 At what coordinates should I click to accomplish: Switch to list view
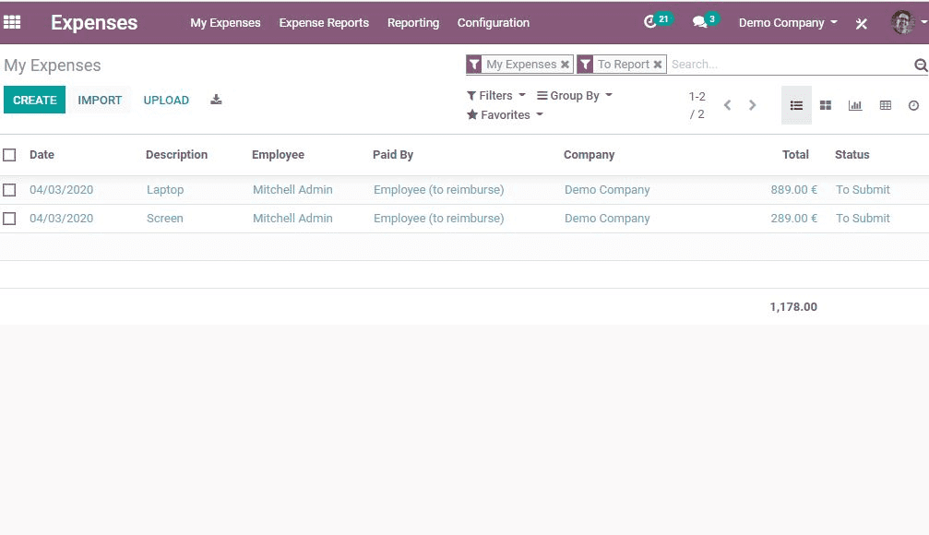tap(796, 105)
